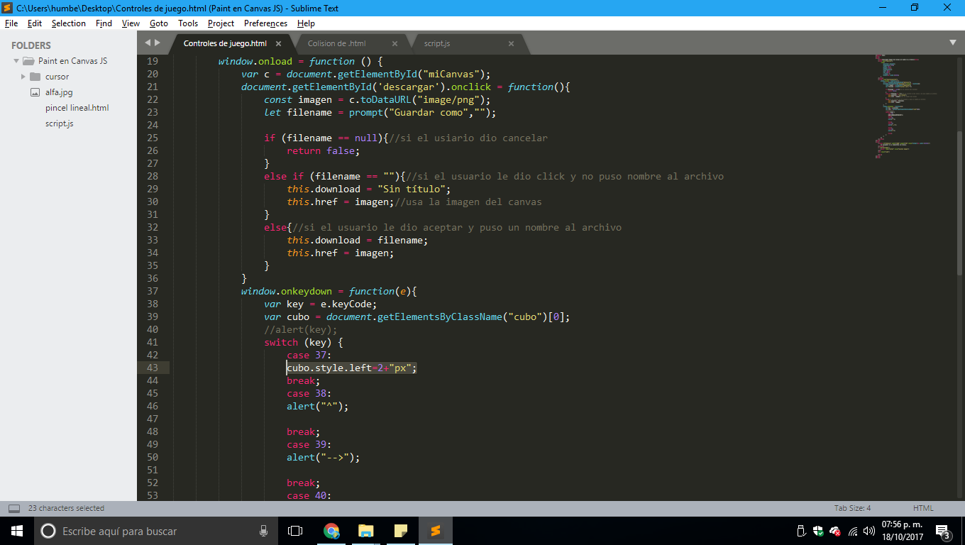The height and width of the screenshot is (545, 965).
Task: Open Sticky Notes from the taskbar
Action: click(x=400, y=531)
